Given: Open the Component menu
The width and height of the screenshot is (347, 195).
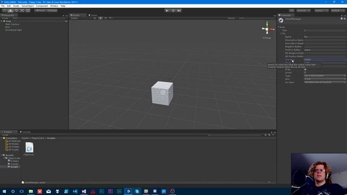Looking at the screenshot, I should [x=42, y=6].
